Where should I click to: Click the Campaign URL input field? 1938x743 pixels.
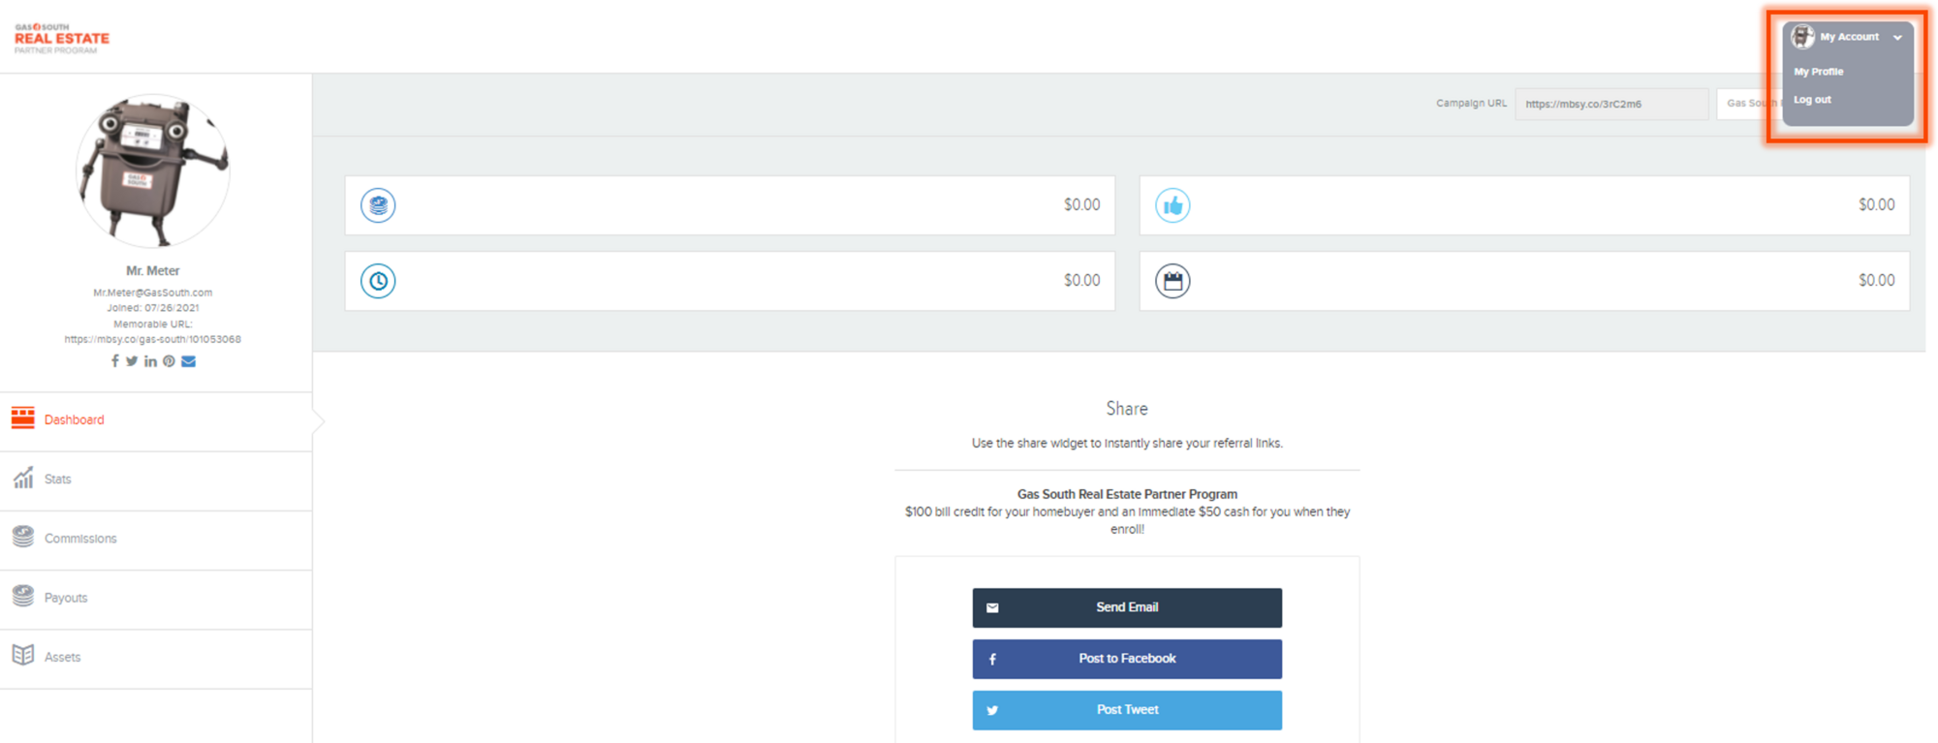[x=1611, y=104]
